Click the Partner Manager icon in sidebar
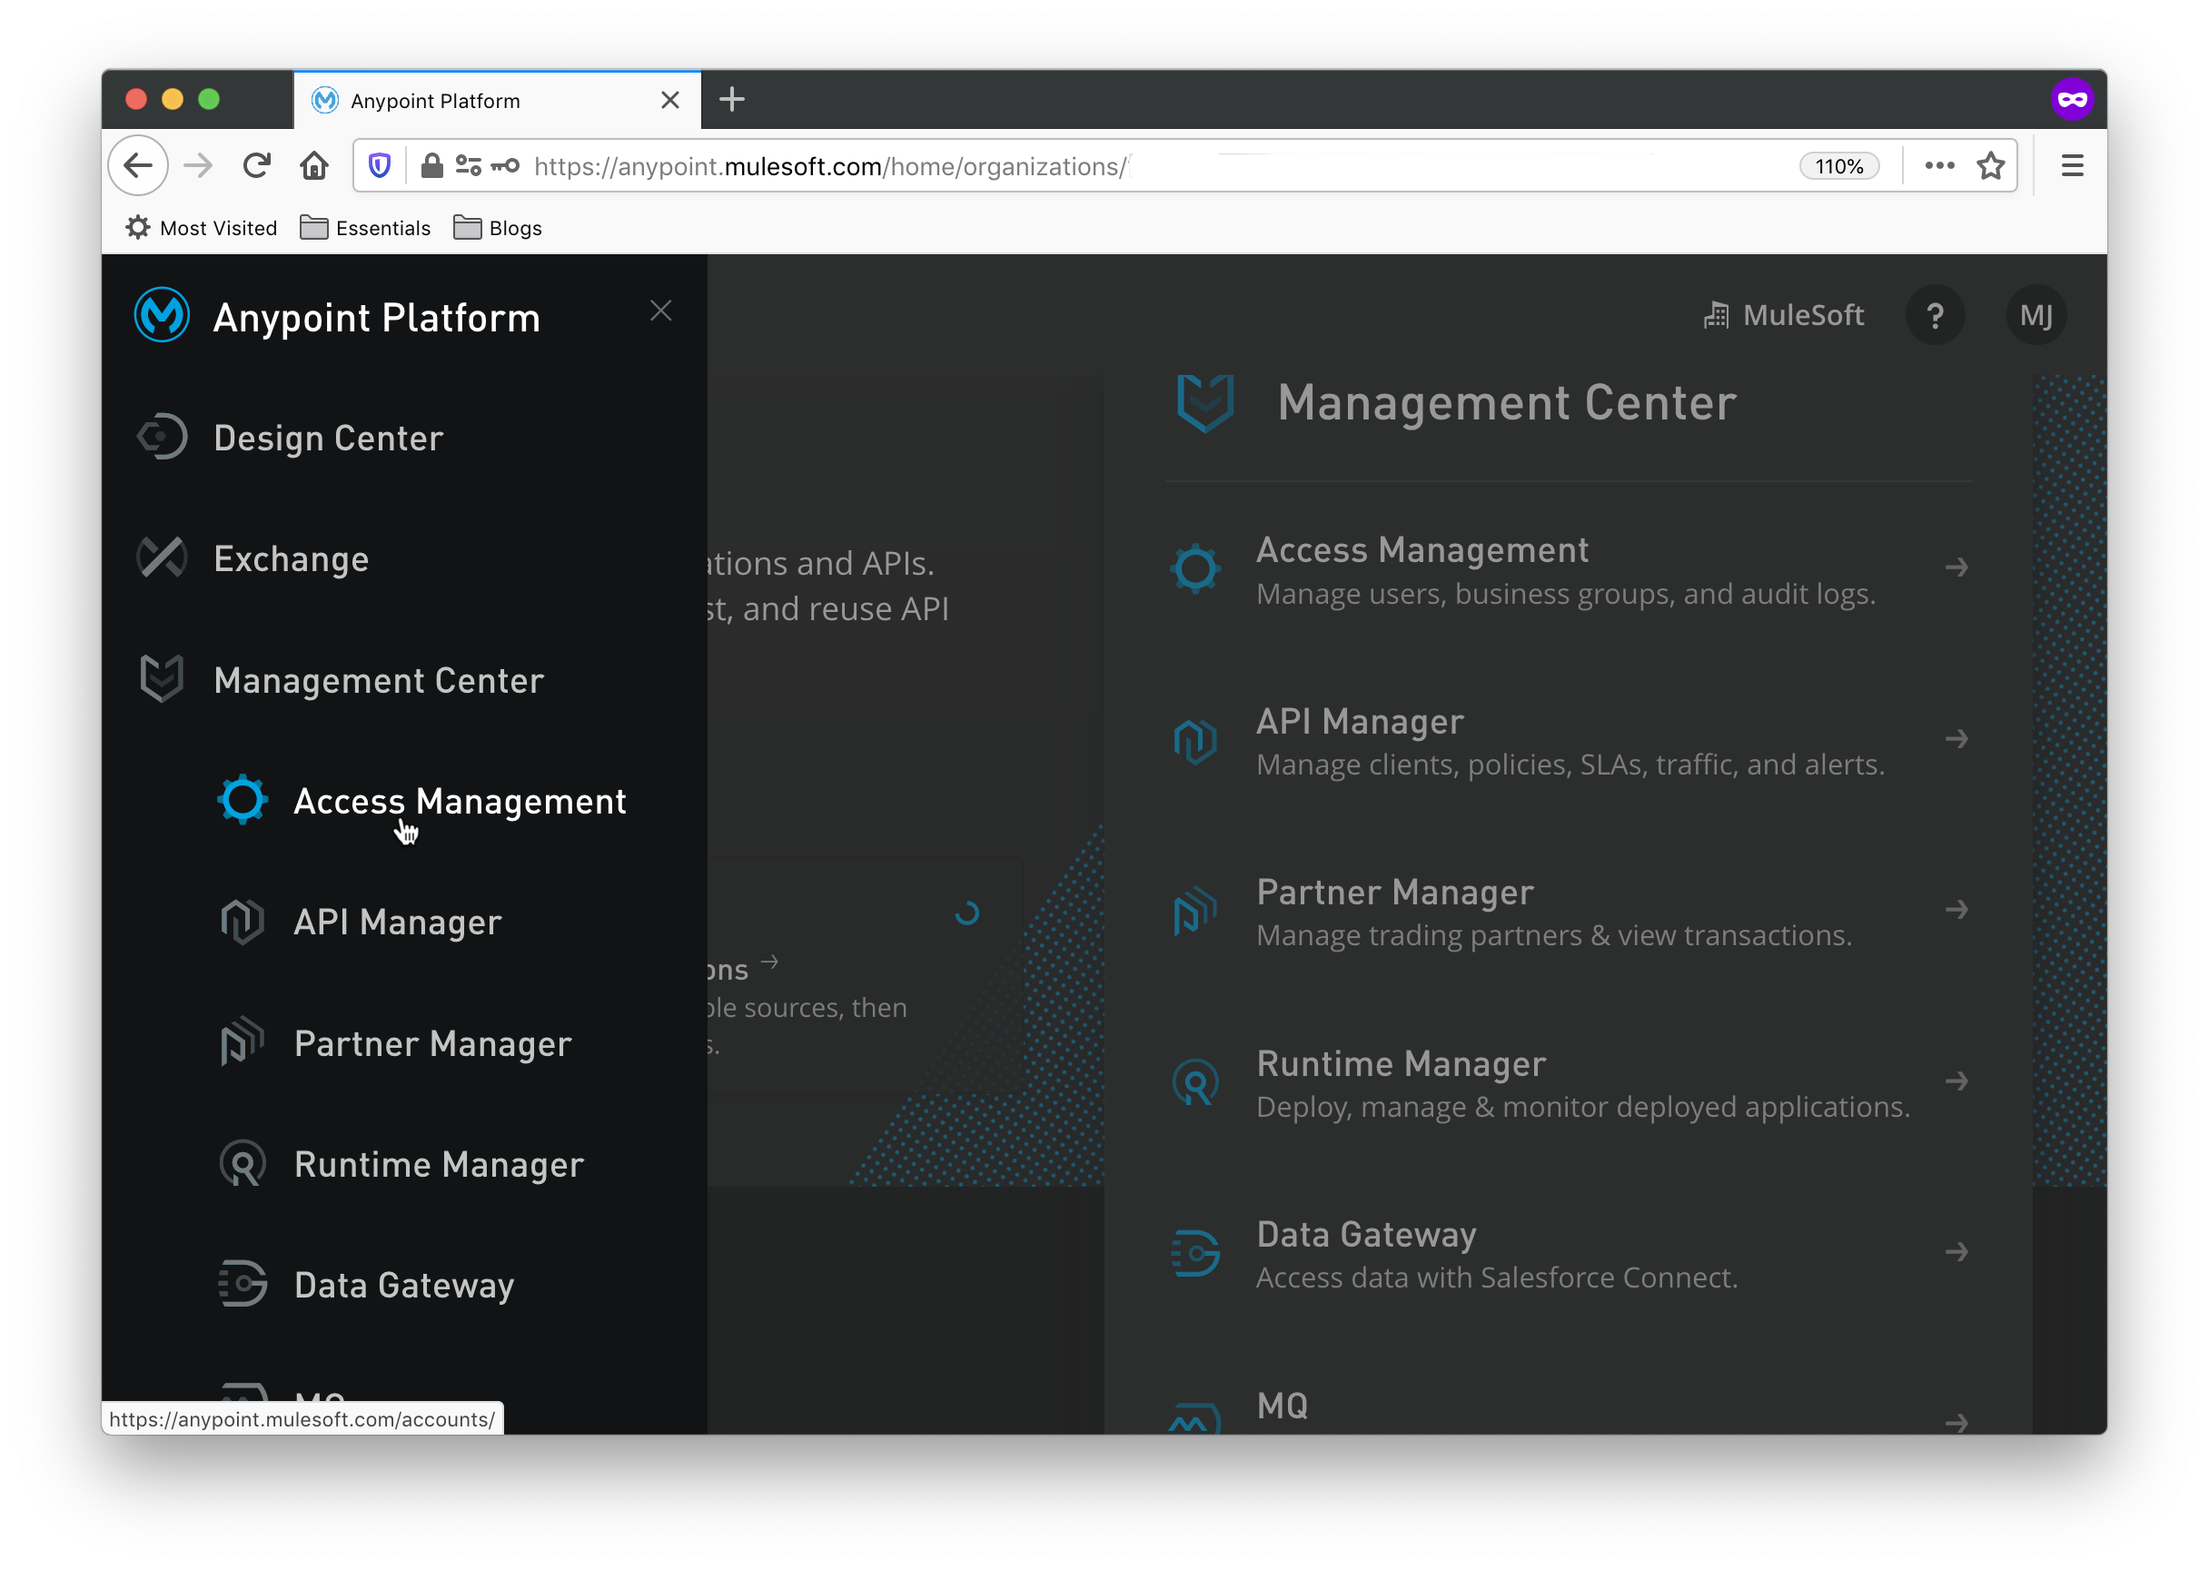This screenshot has height=1569, width=2209. [x=243, y=1042]
